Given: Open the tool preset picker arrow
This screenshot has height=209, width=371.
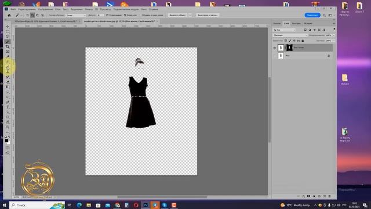Looking at the screenshot, I should point(21,15).
